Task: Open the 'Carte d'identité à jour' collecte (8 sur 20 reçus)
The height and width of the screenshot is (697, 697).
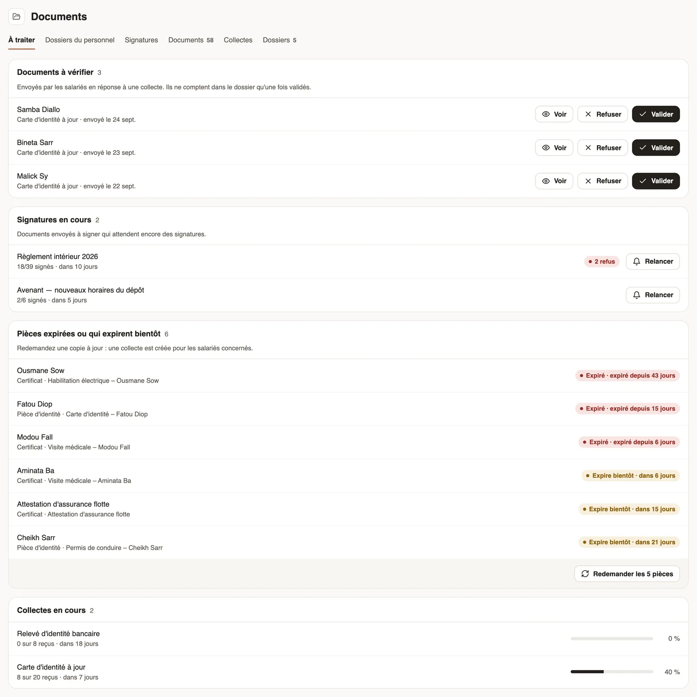Action: click(348, 672)
